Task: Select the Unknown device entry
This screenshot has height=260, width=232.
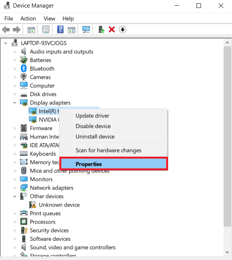Action: tap(59, 205)
